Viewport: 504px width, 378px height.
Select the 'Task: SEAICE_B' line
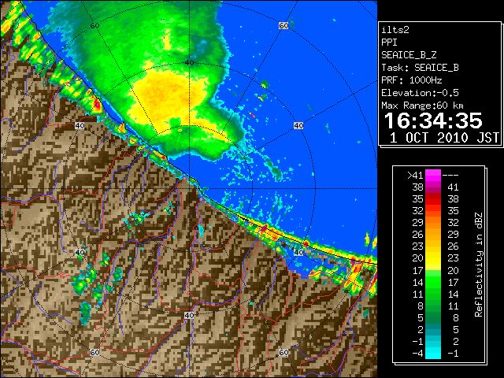click(420, 68)
